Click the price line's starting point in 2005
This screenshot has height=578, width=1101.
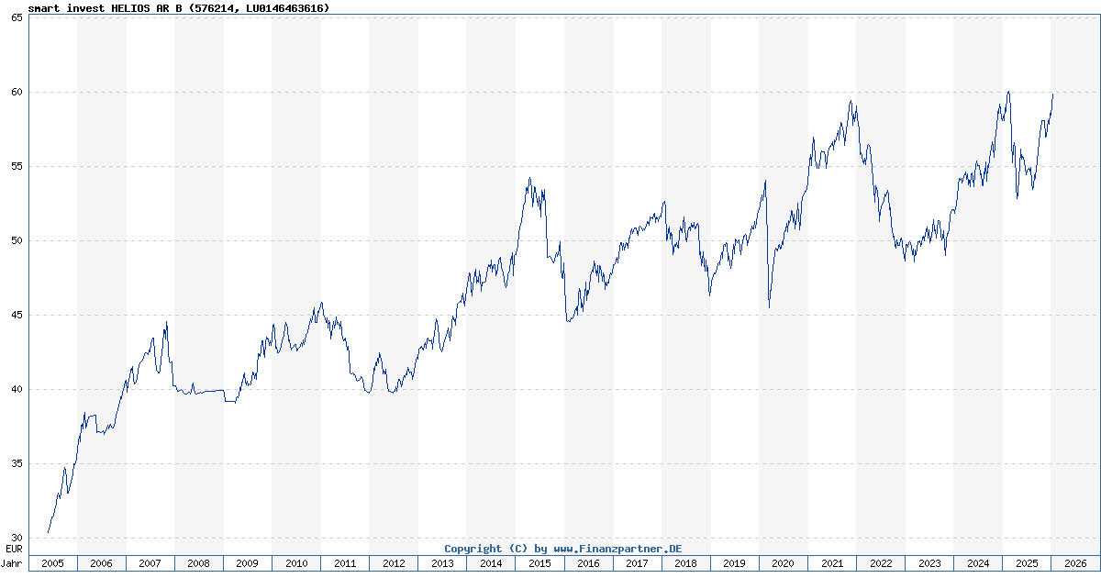coord(48,532)
